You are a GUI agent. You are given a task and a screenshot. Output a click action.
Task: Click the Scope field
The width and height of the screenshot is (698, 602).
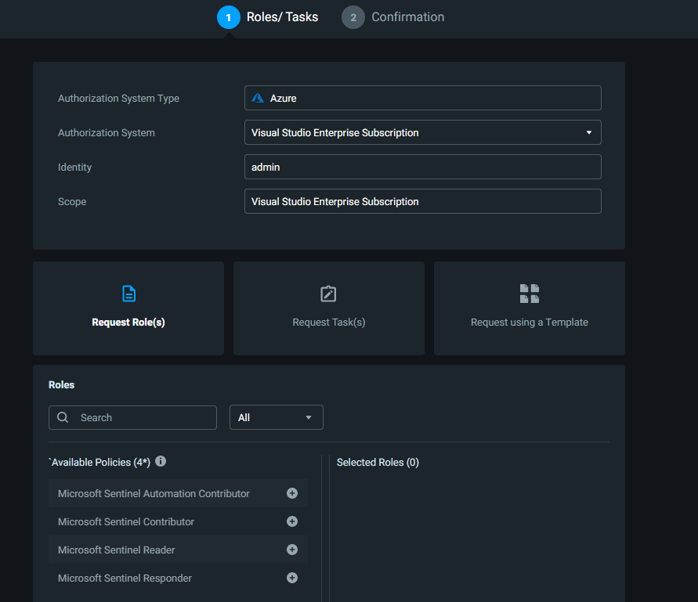tap(423, 201)
